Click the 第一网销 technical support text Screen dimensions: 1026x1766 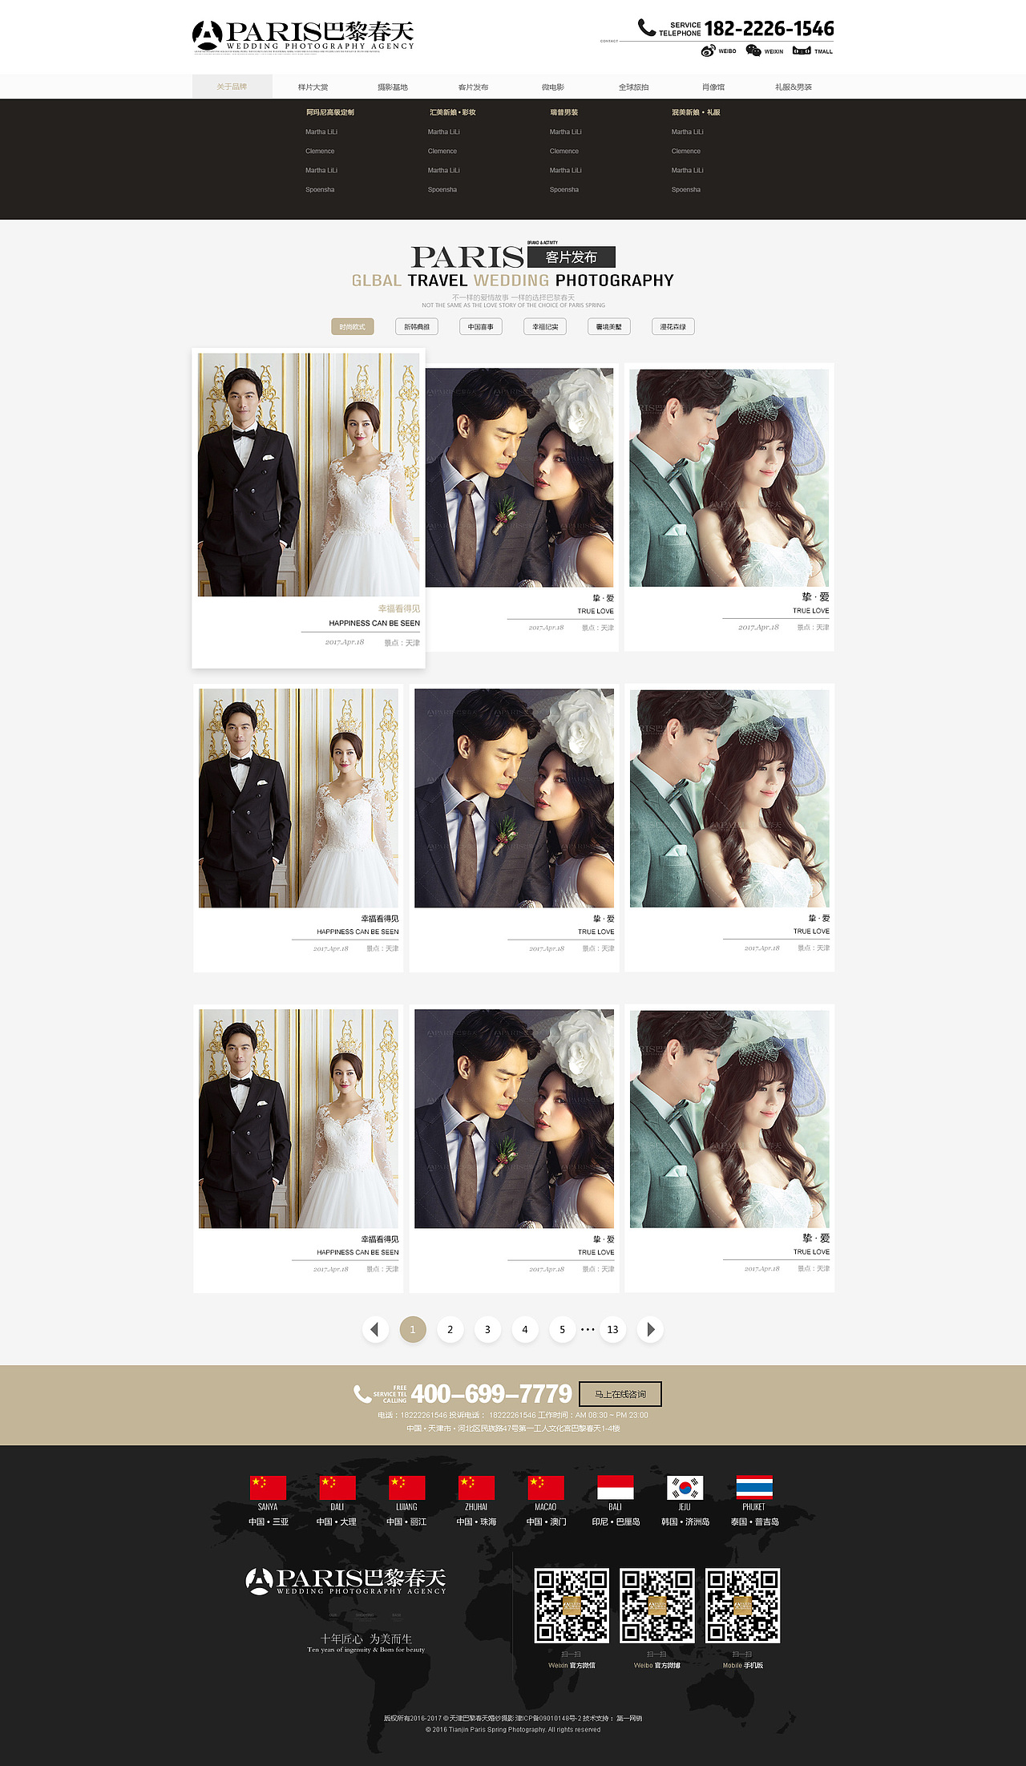tap(629, 1718)
